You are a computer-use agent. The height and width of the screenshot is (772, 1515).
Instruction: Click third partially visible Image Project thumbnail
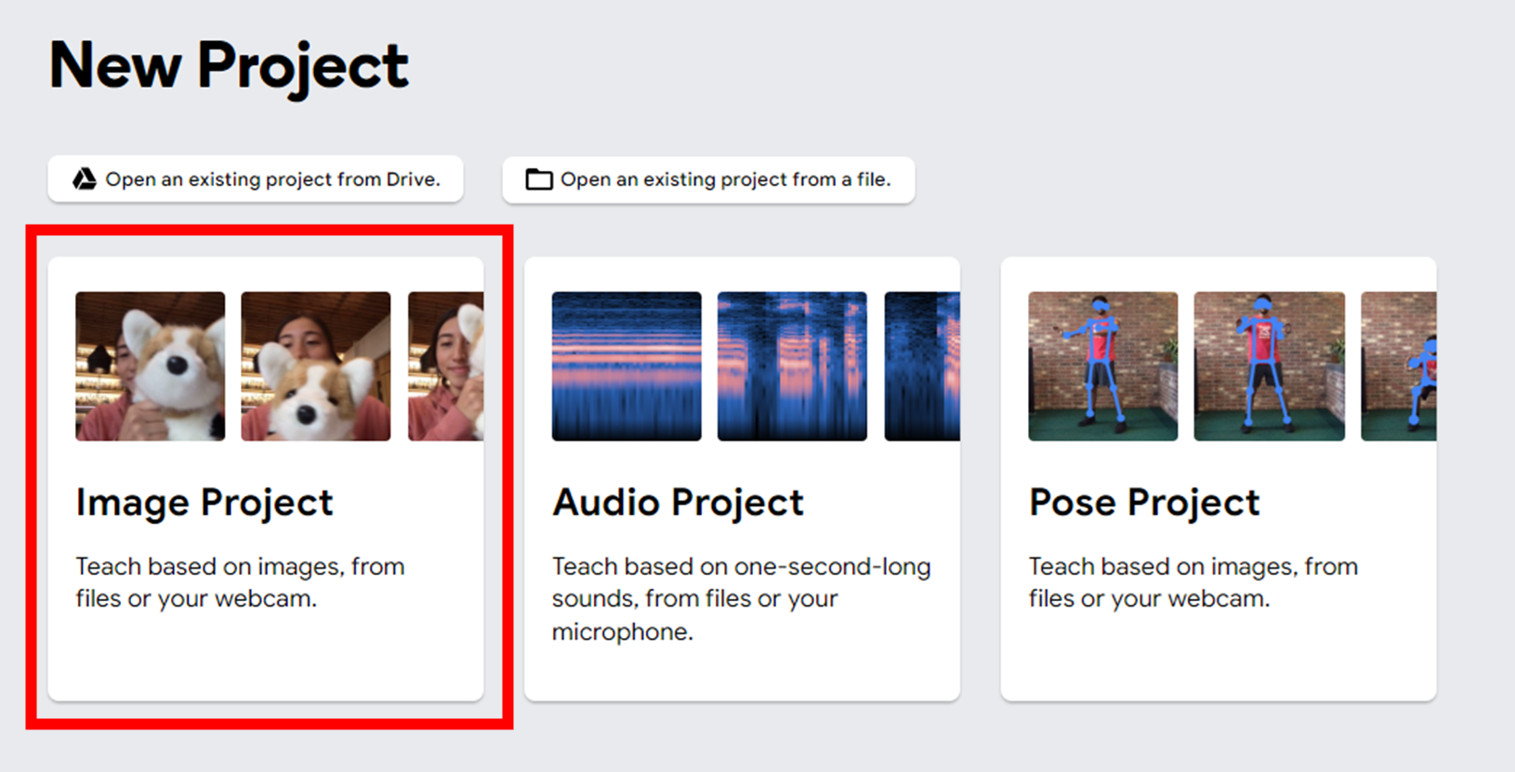pos(446,366)
